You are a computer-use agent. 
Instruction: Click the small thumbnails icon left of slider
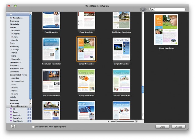click(108, 121)
